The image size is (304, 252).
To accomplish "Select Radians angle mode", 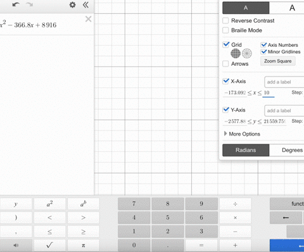I will (x=246, y=150).
